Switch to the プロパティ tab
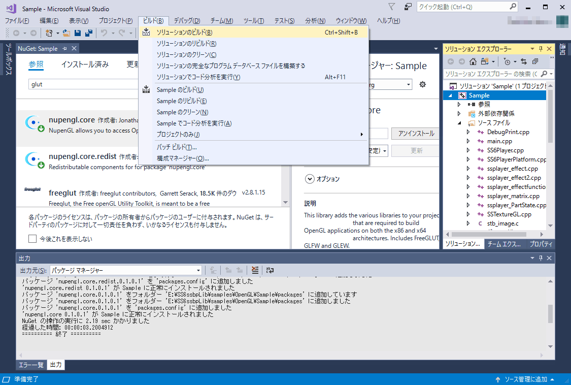Image resolution: width=571 pixels, height=385 pixels. click(x=541, y=244)
